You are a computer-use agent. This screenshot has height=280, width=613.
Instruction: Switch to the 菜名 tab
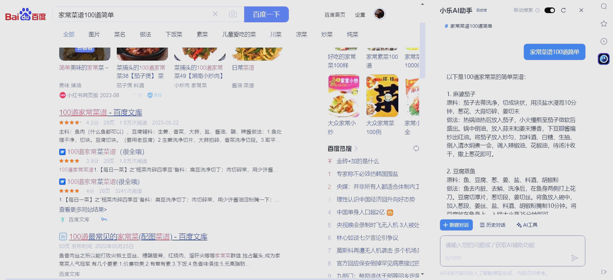[120, 34]
